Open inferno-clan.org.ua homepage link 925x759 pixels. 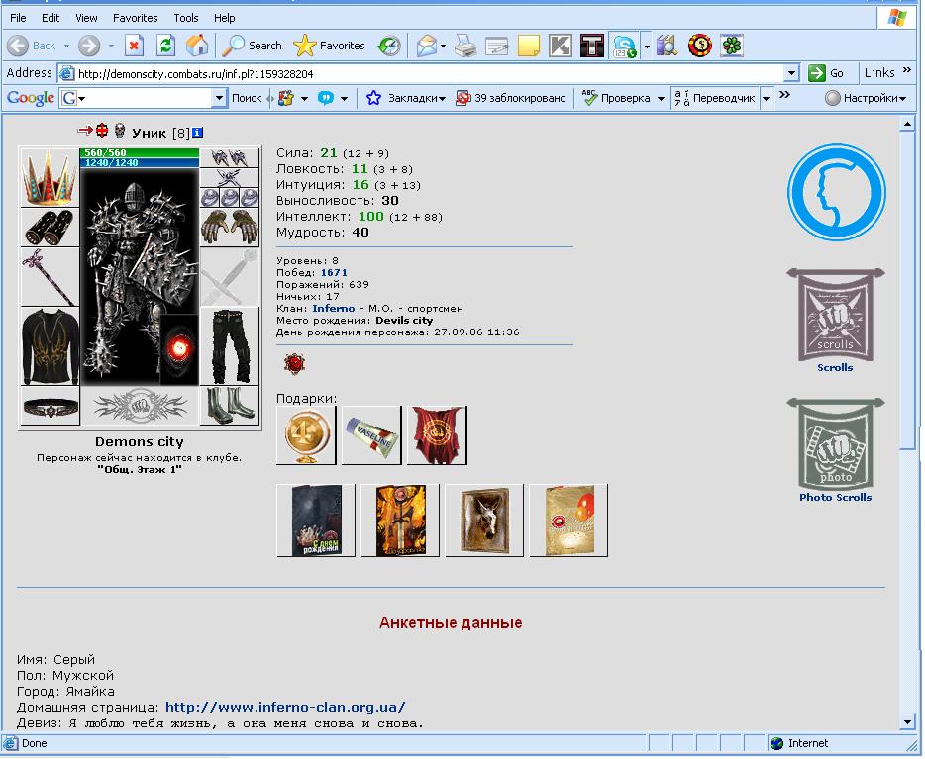(x=285, y=707)
